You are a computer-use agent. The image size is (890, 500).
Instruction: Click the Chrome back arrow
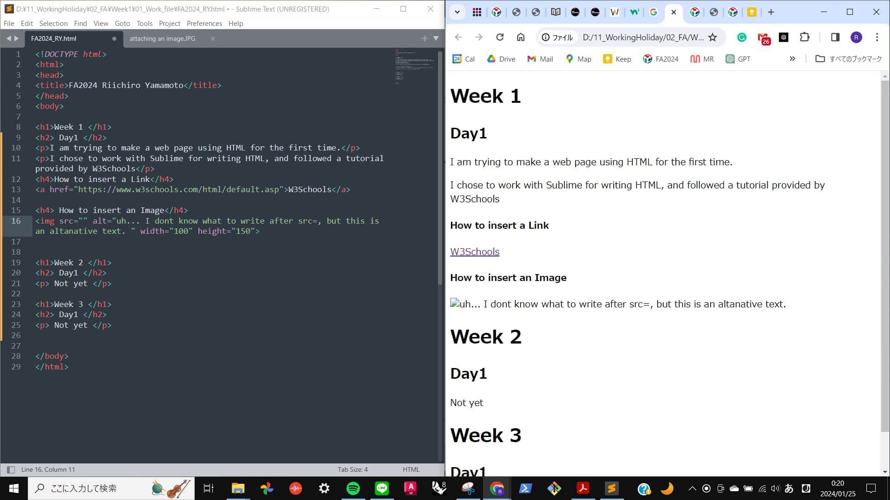(x=458, y=37)
